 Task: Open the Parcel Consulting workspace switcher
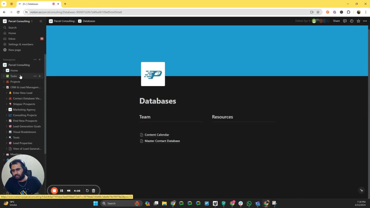18,21
